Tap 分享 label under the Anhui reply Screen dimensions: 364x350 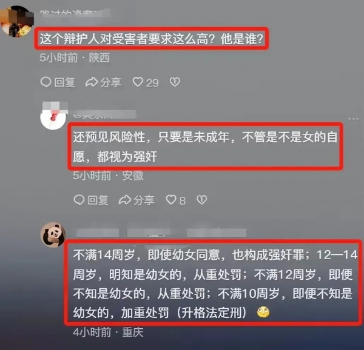click(144, 200)
